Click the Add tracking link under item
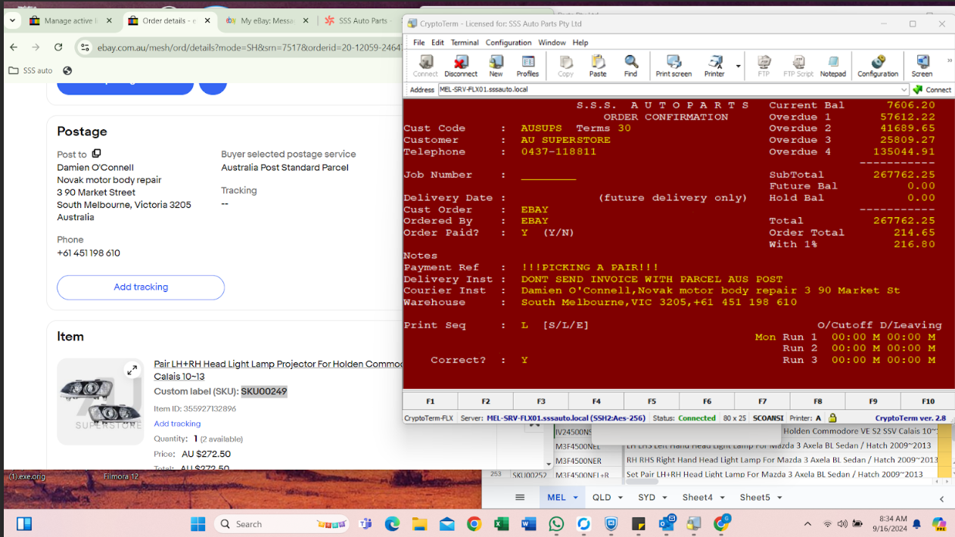This screenshot has height=537, width=955. [177, 424]
